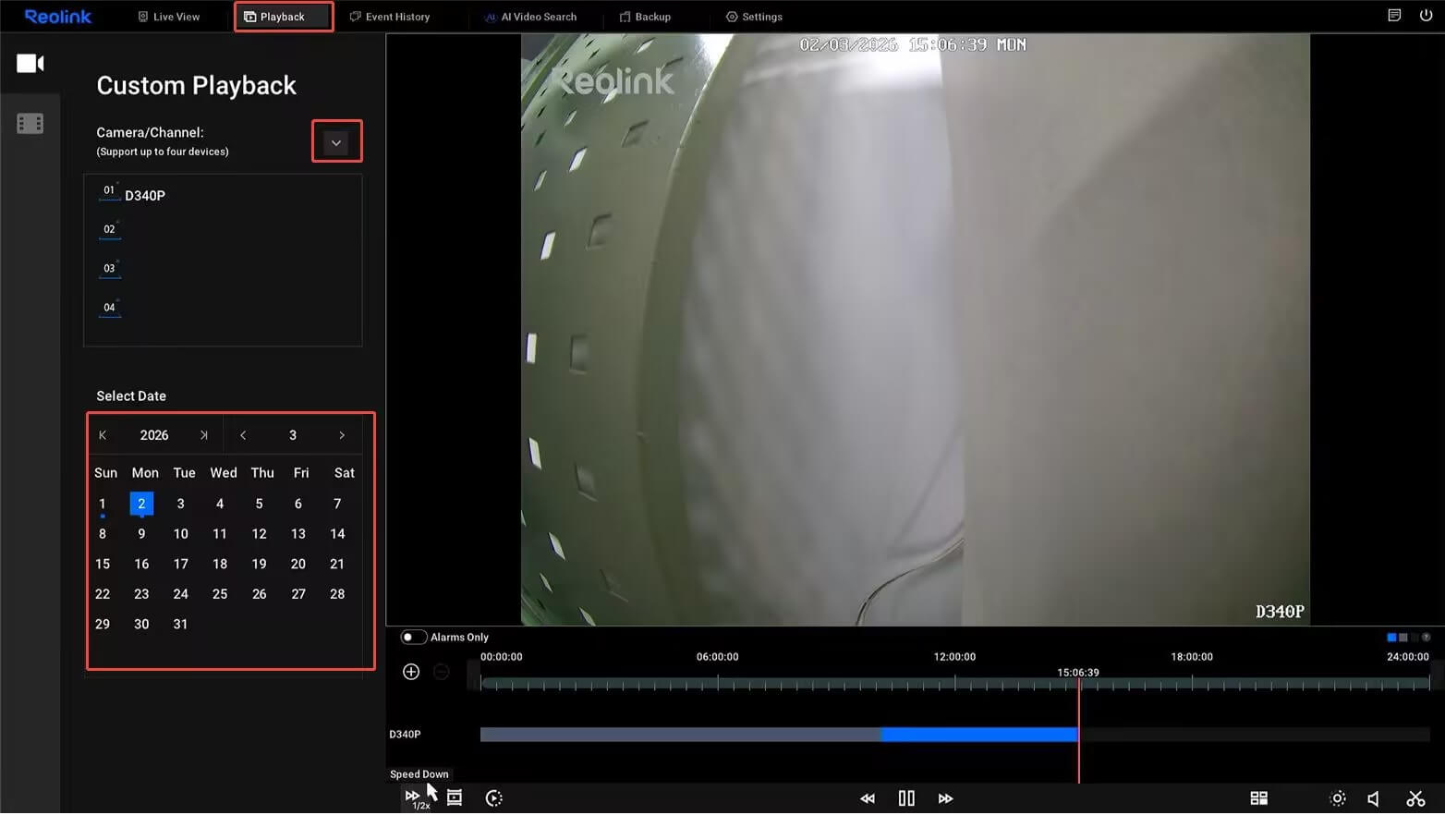Expand the Camera/Channel dropdown
Viewport: 1445px width, 815px height.
(x=336, y=140)
